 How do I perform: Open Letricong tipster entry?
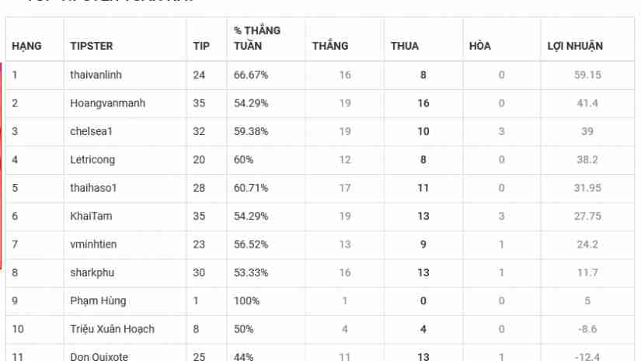click(x=92, y=159)
